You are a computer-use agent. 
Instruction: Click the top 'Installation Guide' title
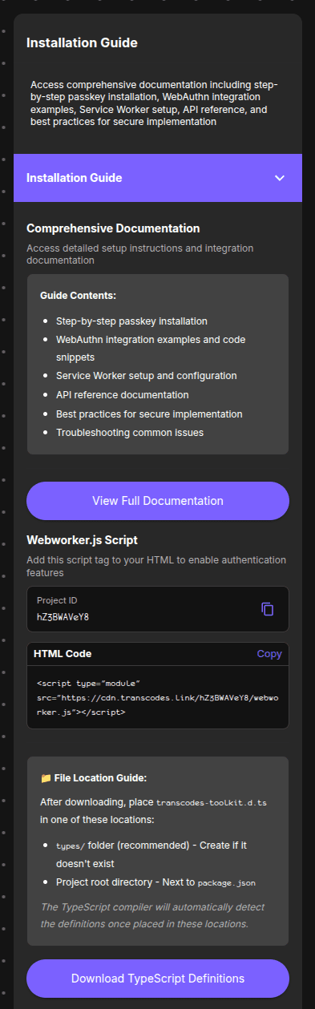pyautogui.click(x=82, y=42)
